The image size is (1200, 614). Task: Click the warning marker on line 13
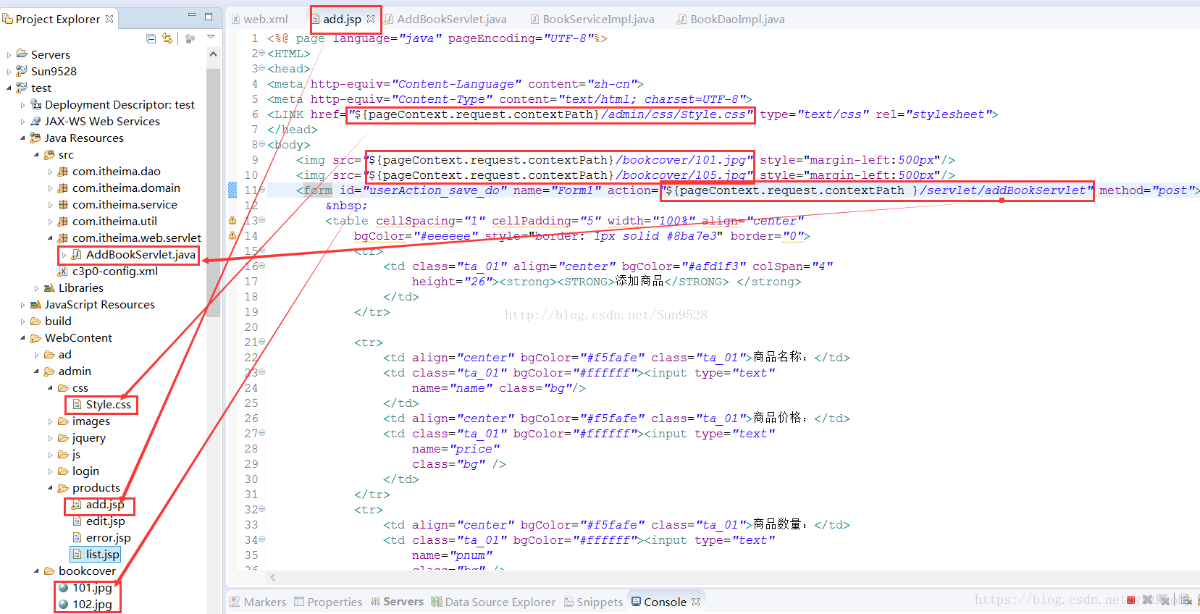[x=232, y=220]
